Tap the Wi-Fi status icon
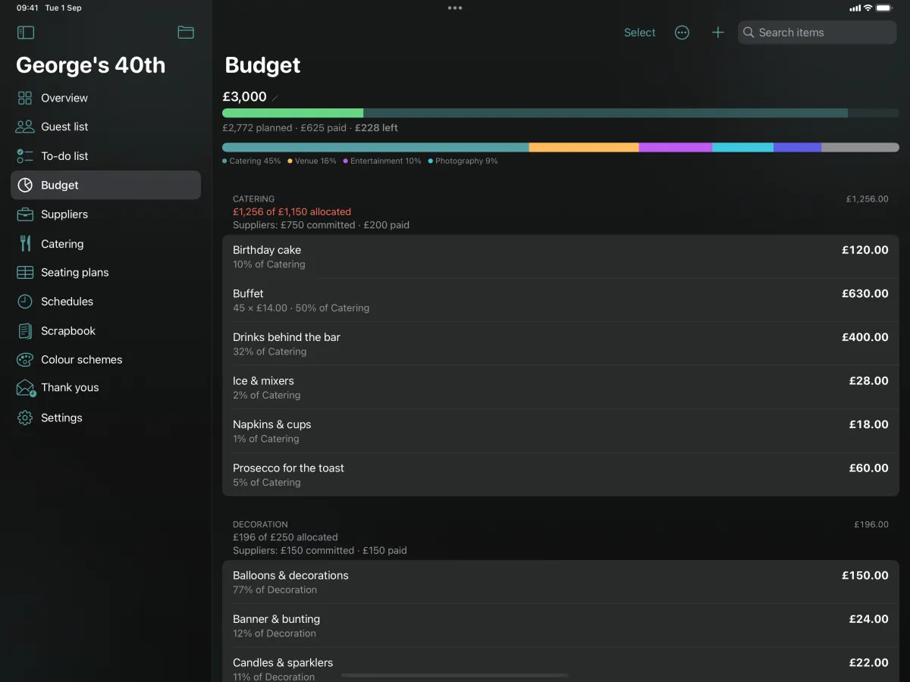The height and width of the screenshot is (682, 910). [868, 8]
